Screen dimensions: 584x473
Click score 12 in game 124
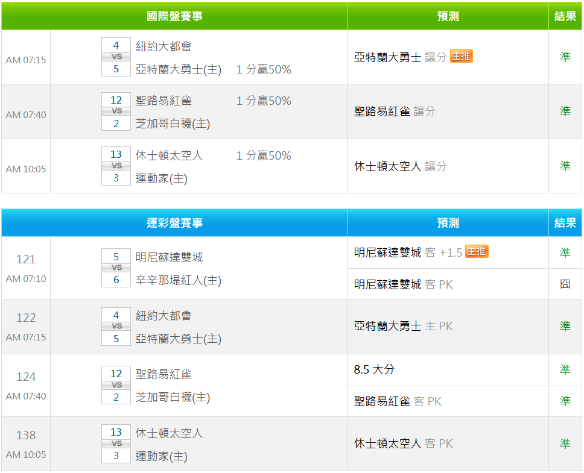coord(116,374)
